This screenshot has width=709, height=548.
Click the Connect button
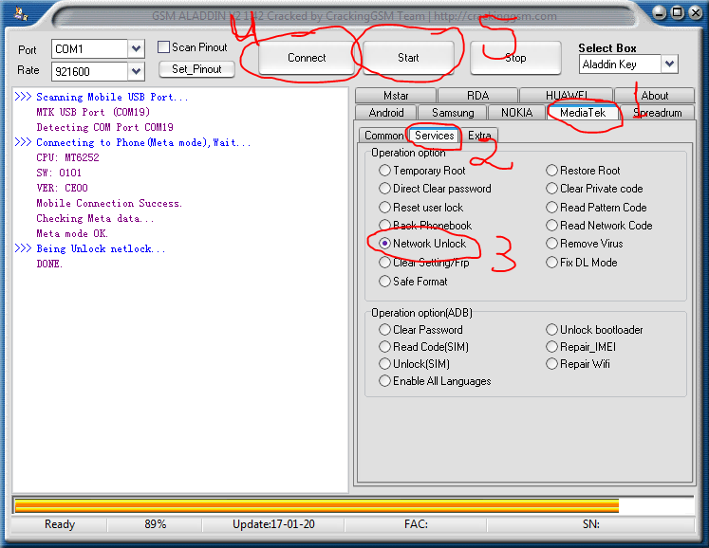tap(307, 58)
